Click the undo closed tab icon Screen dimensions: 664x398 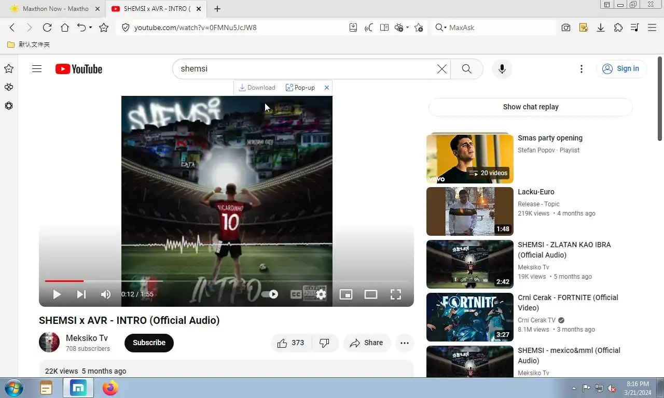tap(81, 27)
